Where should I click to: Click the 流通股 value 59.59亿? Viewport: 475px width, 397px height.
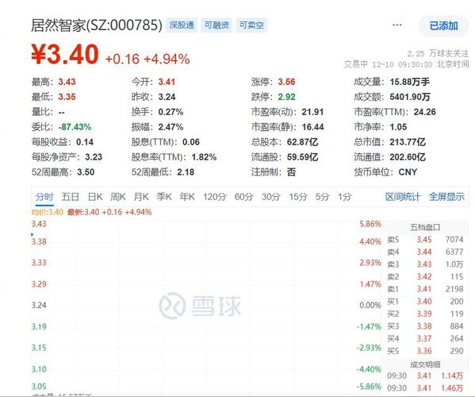click(302, 157)
